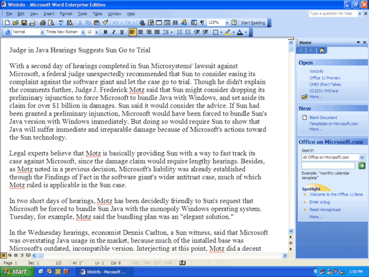Click the Windows Start button
369x277 pixels.
[x=17, y=272]
